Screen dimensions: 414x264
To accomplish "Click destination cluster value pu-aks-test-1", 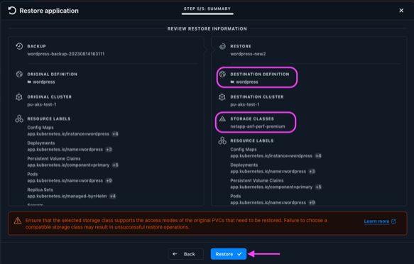I will coord(245,104).
